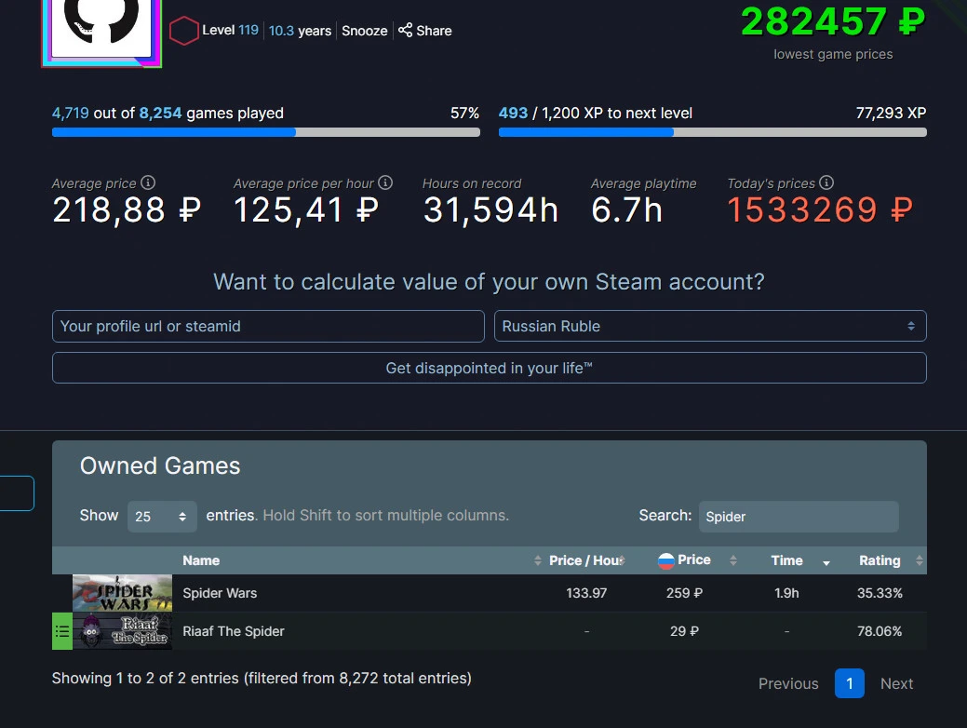Image resolution: width=967 pixels, height=728 pixels.
Task: Open the GitHub octocat profile avatar
Action: (101, 31)
